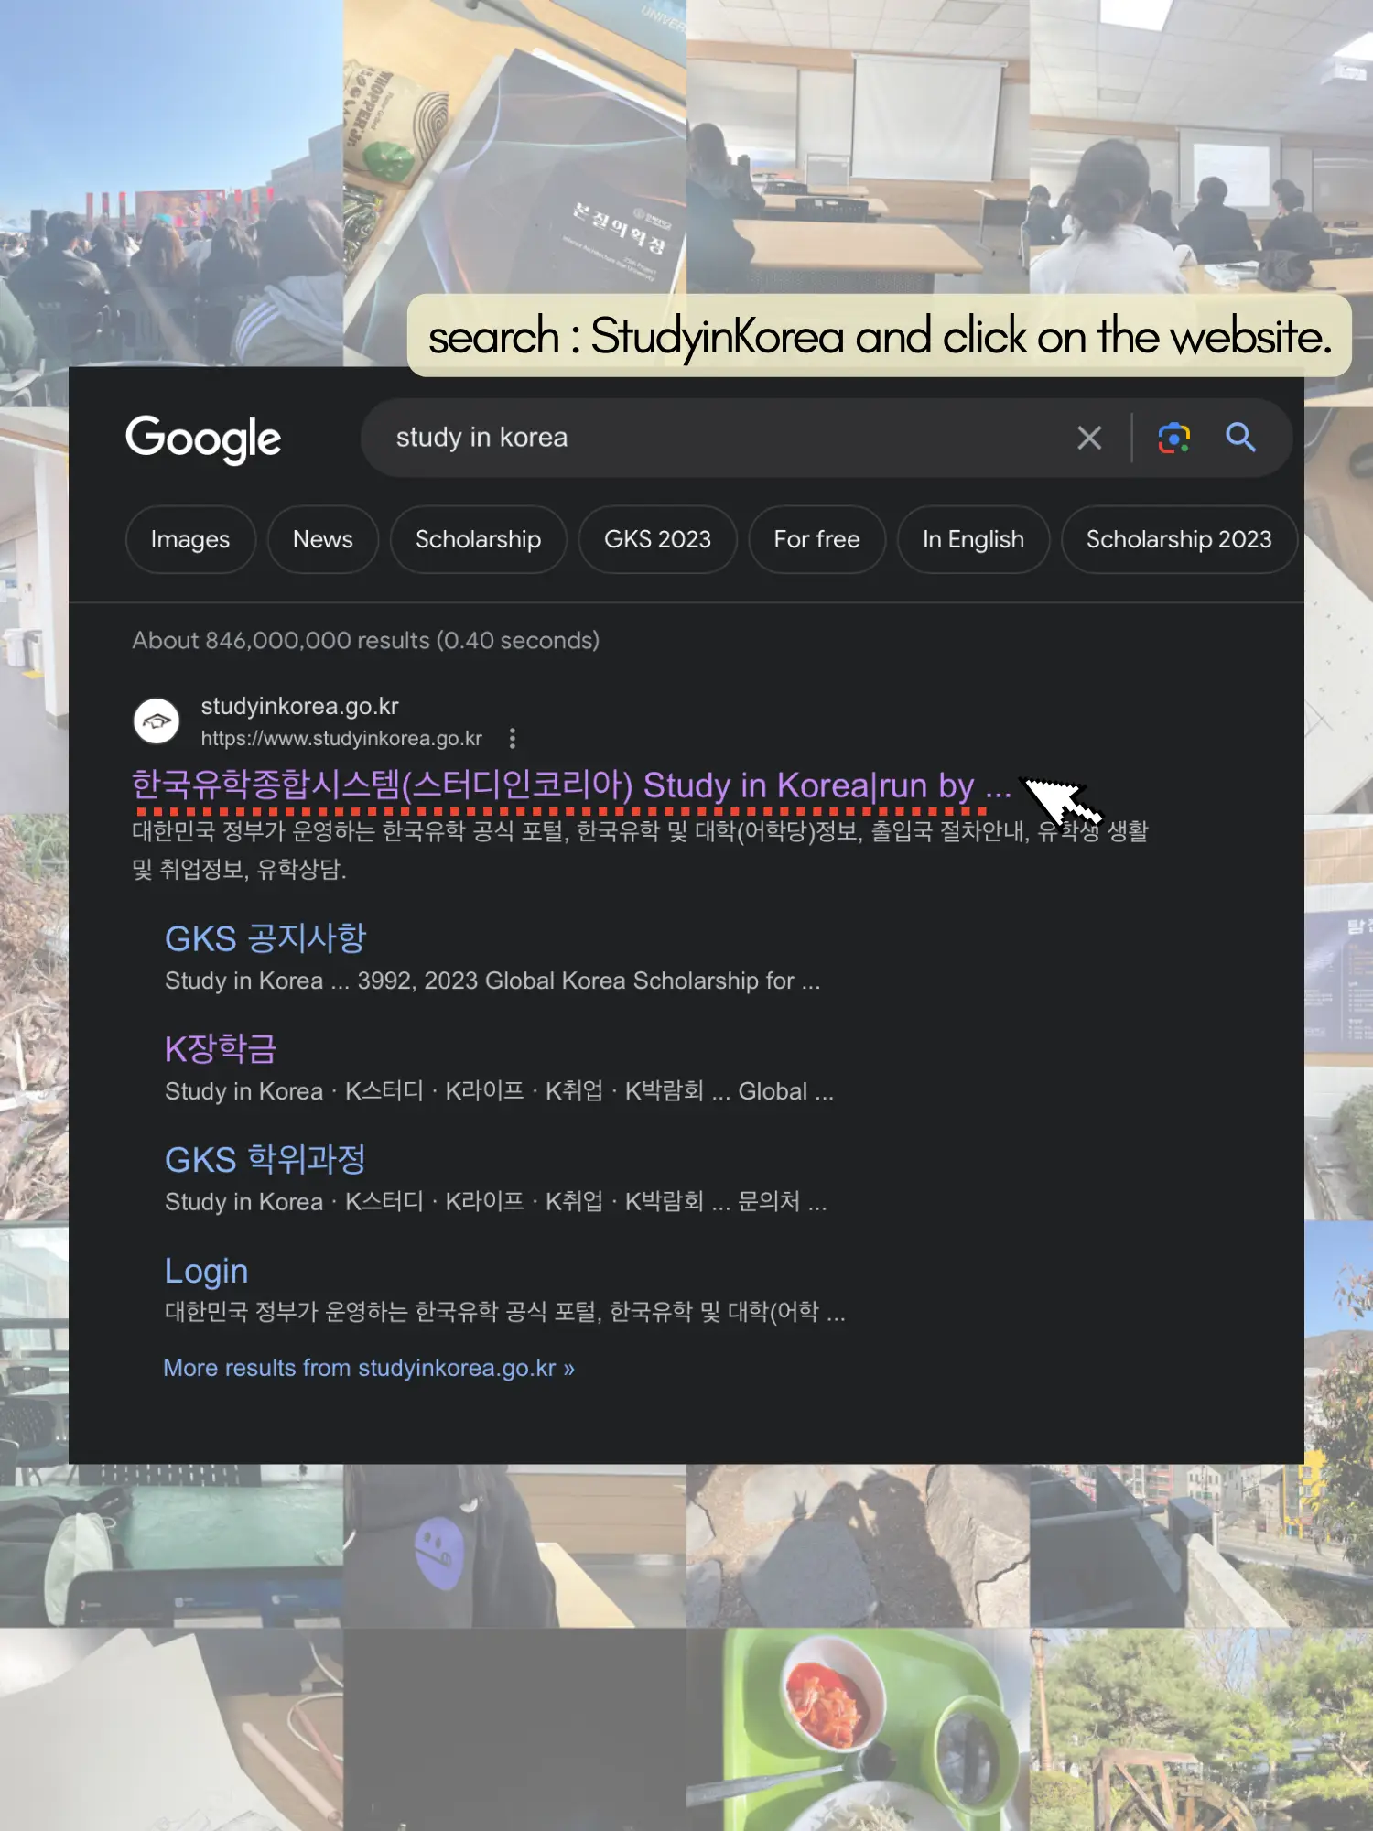Viewport: 1373px width, 1831px height.
Task: Focus the search field containing study in korea
Action: [x=723, y=438]
